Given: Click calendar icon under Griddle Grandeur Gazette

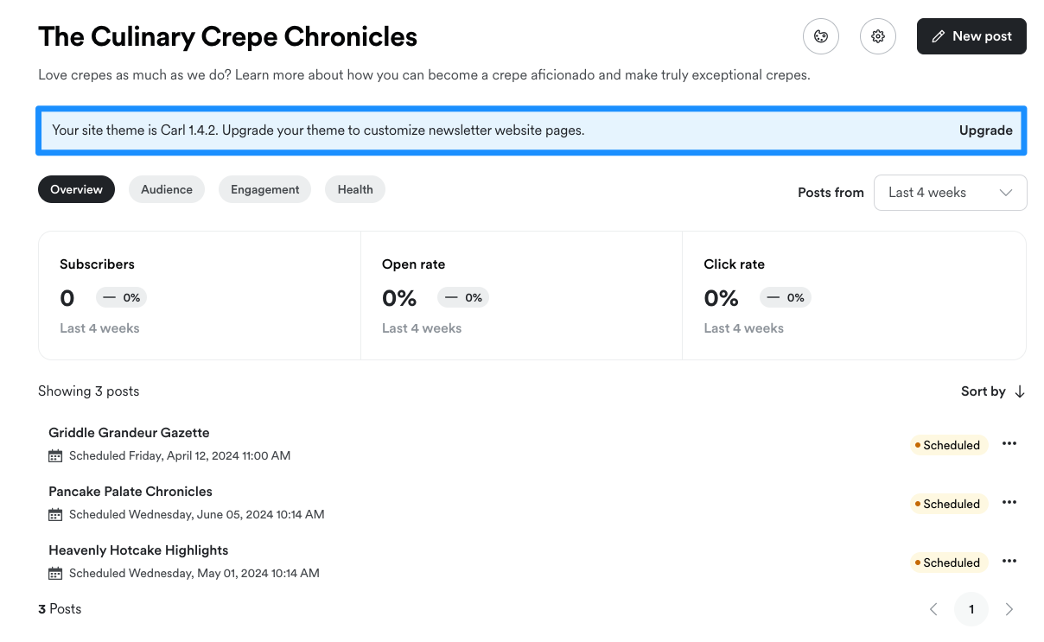Looking at the screenshot, I should tap(55, 456).
